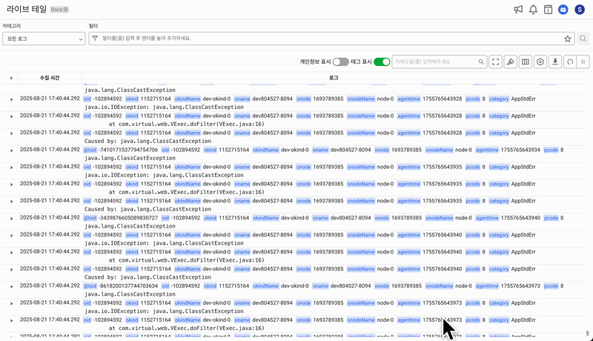
Task: Click the agenttime value 1755765643934
Action: coord(520,150)
